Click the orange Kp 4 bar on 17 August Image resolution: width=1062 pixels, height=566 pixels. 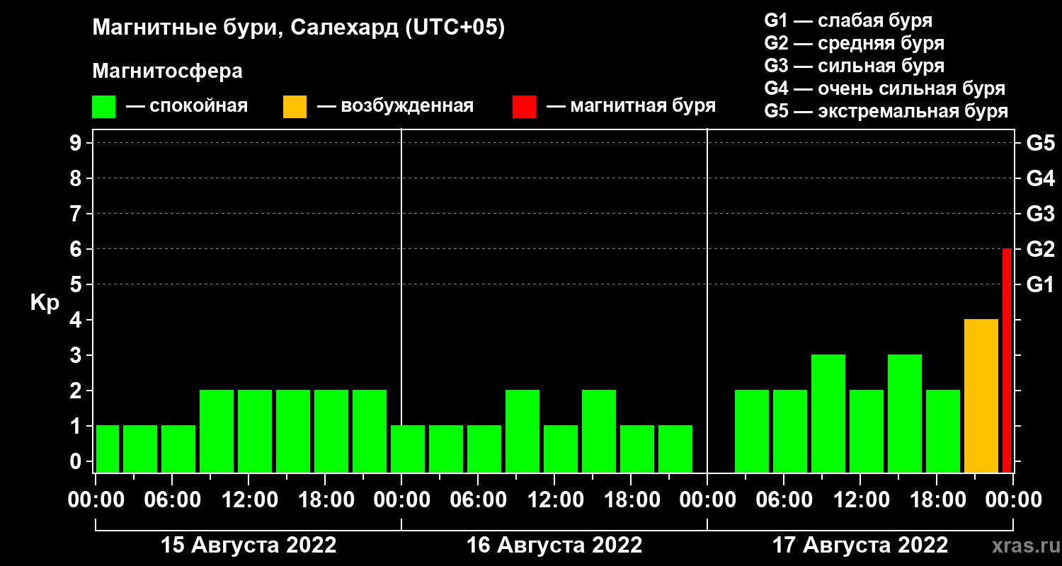coord(981,395)
